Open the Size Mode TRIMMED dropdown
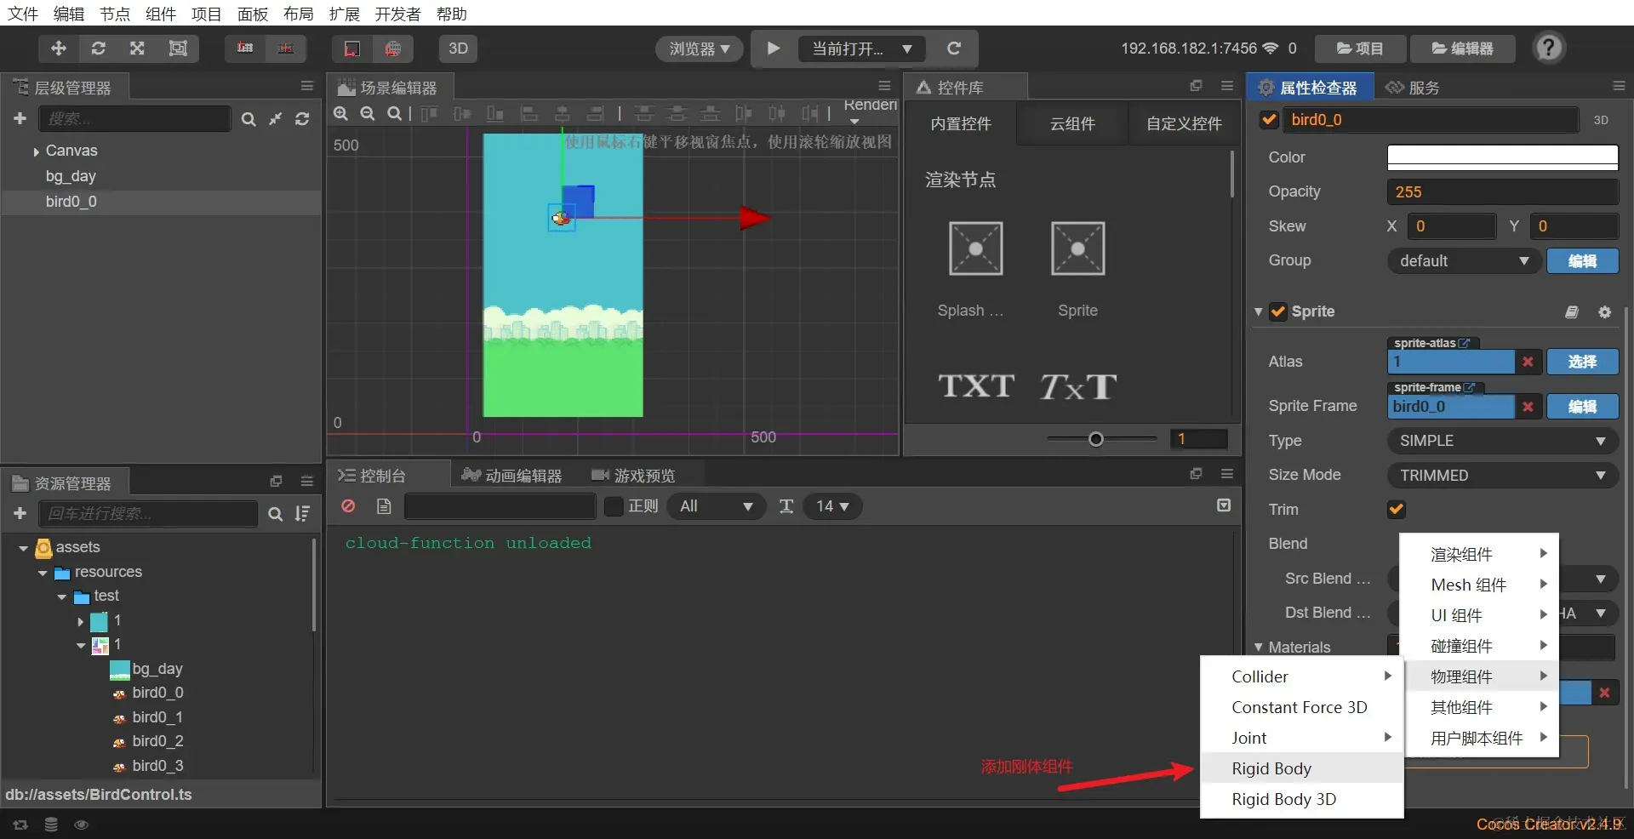The width and height of the screenshot is (1634, 839). 1503,476
